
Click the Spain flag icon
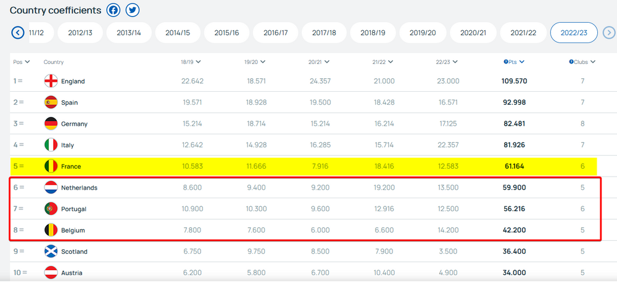coord(51,103)
